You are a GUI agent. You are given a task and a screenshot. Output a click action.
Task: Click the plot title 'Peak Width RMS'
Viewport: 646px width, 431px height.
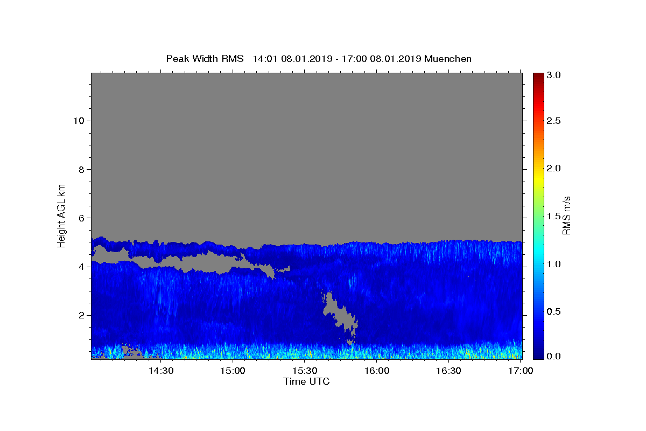[x=205, y=59]
